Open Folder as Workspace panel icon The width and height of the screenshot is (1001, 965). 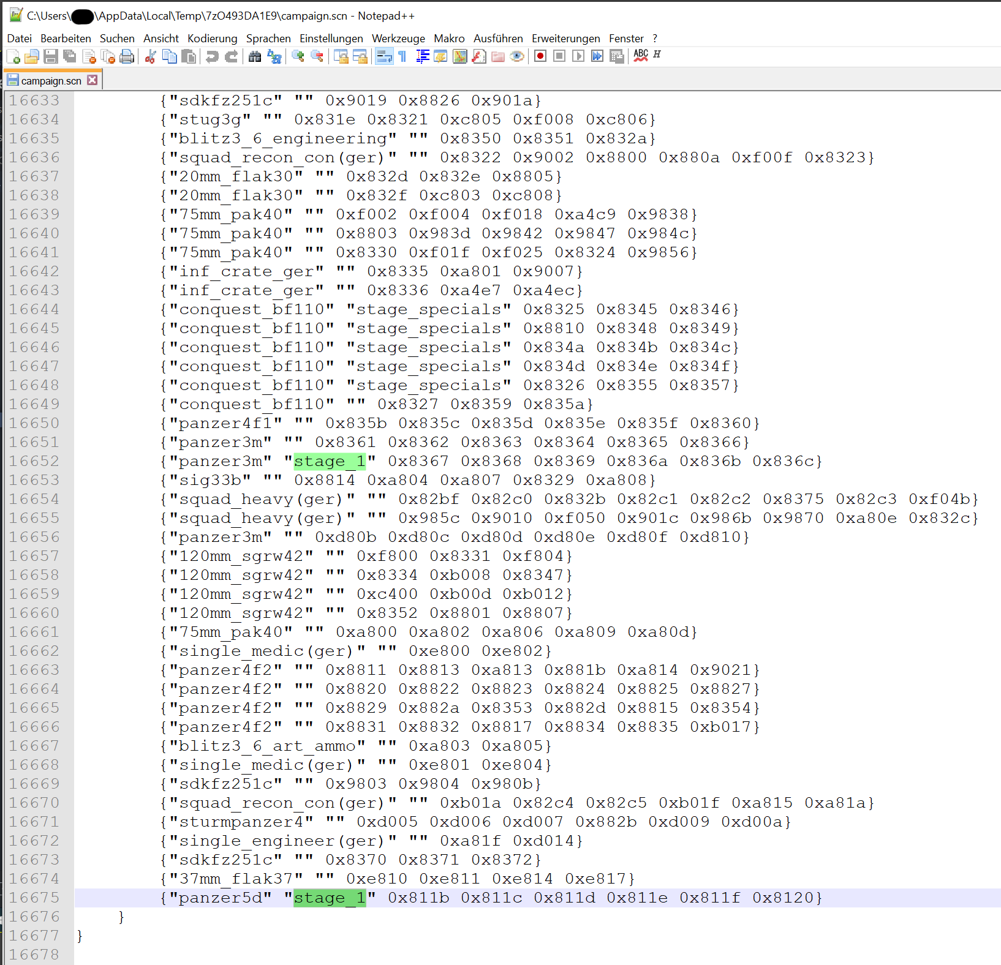[498, 57]
